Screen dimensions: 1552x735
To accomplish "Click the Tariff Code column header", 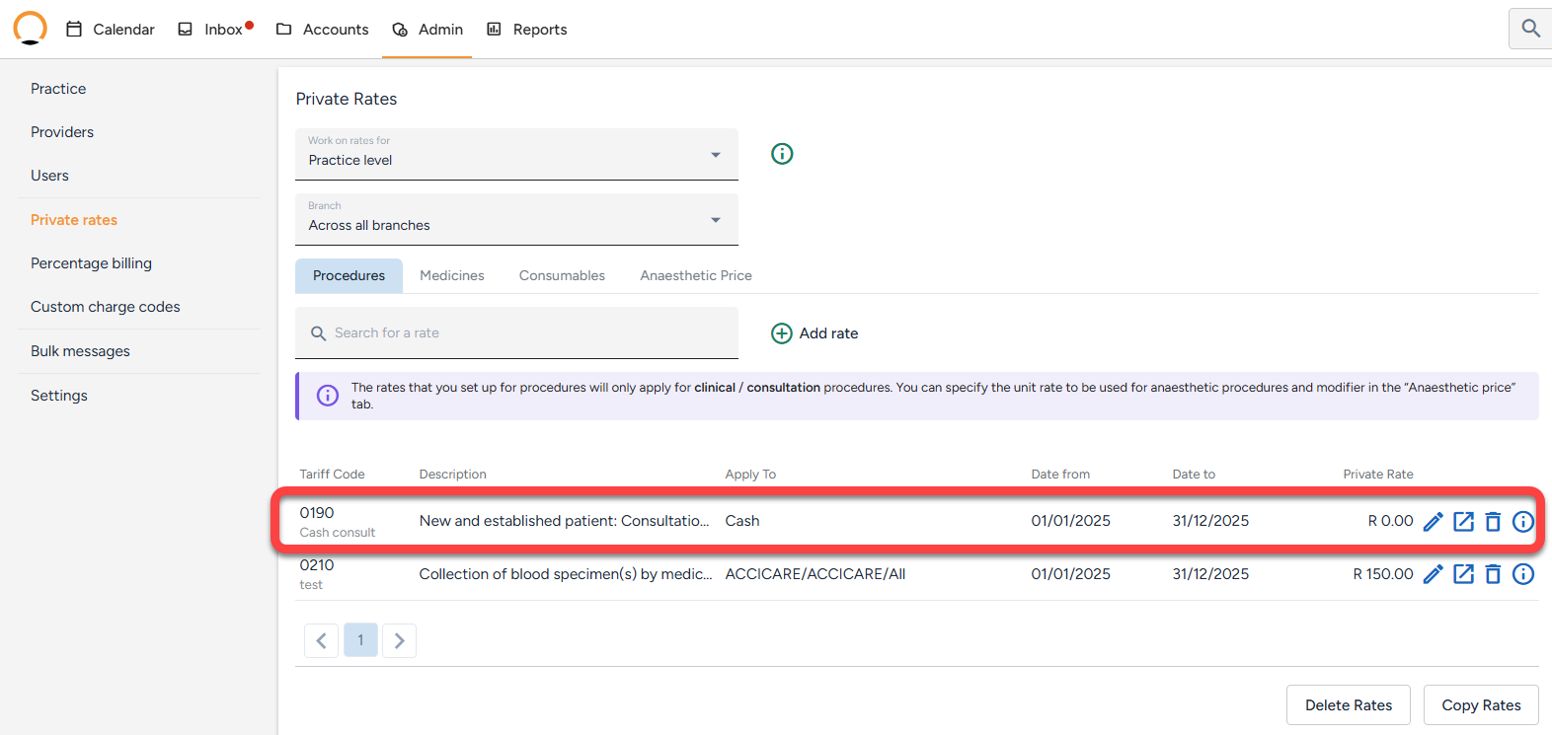I will 333,475.
